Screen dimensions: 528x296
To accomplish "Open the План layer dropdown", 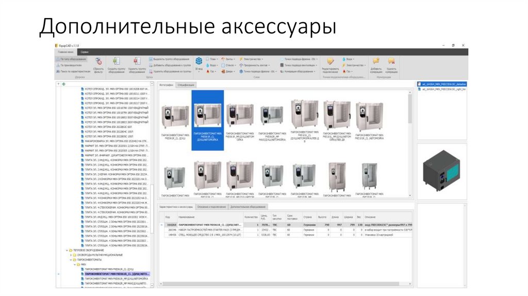I will (212, 59).
